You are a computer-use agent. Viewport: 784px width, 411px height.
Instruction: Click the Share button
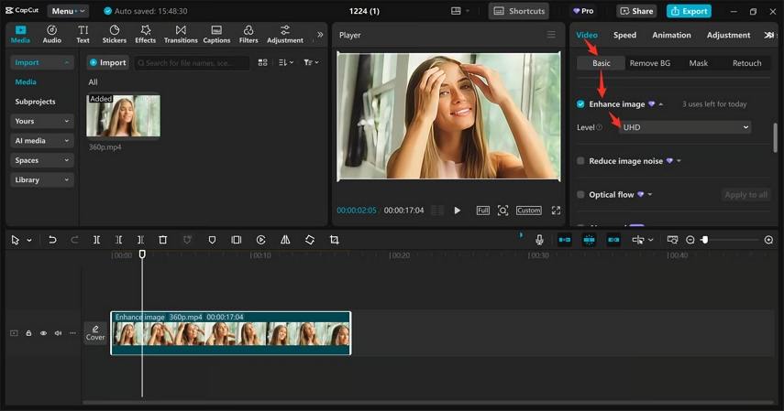click(636, 11)
